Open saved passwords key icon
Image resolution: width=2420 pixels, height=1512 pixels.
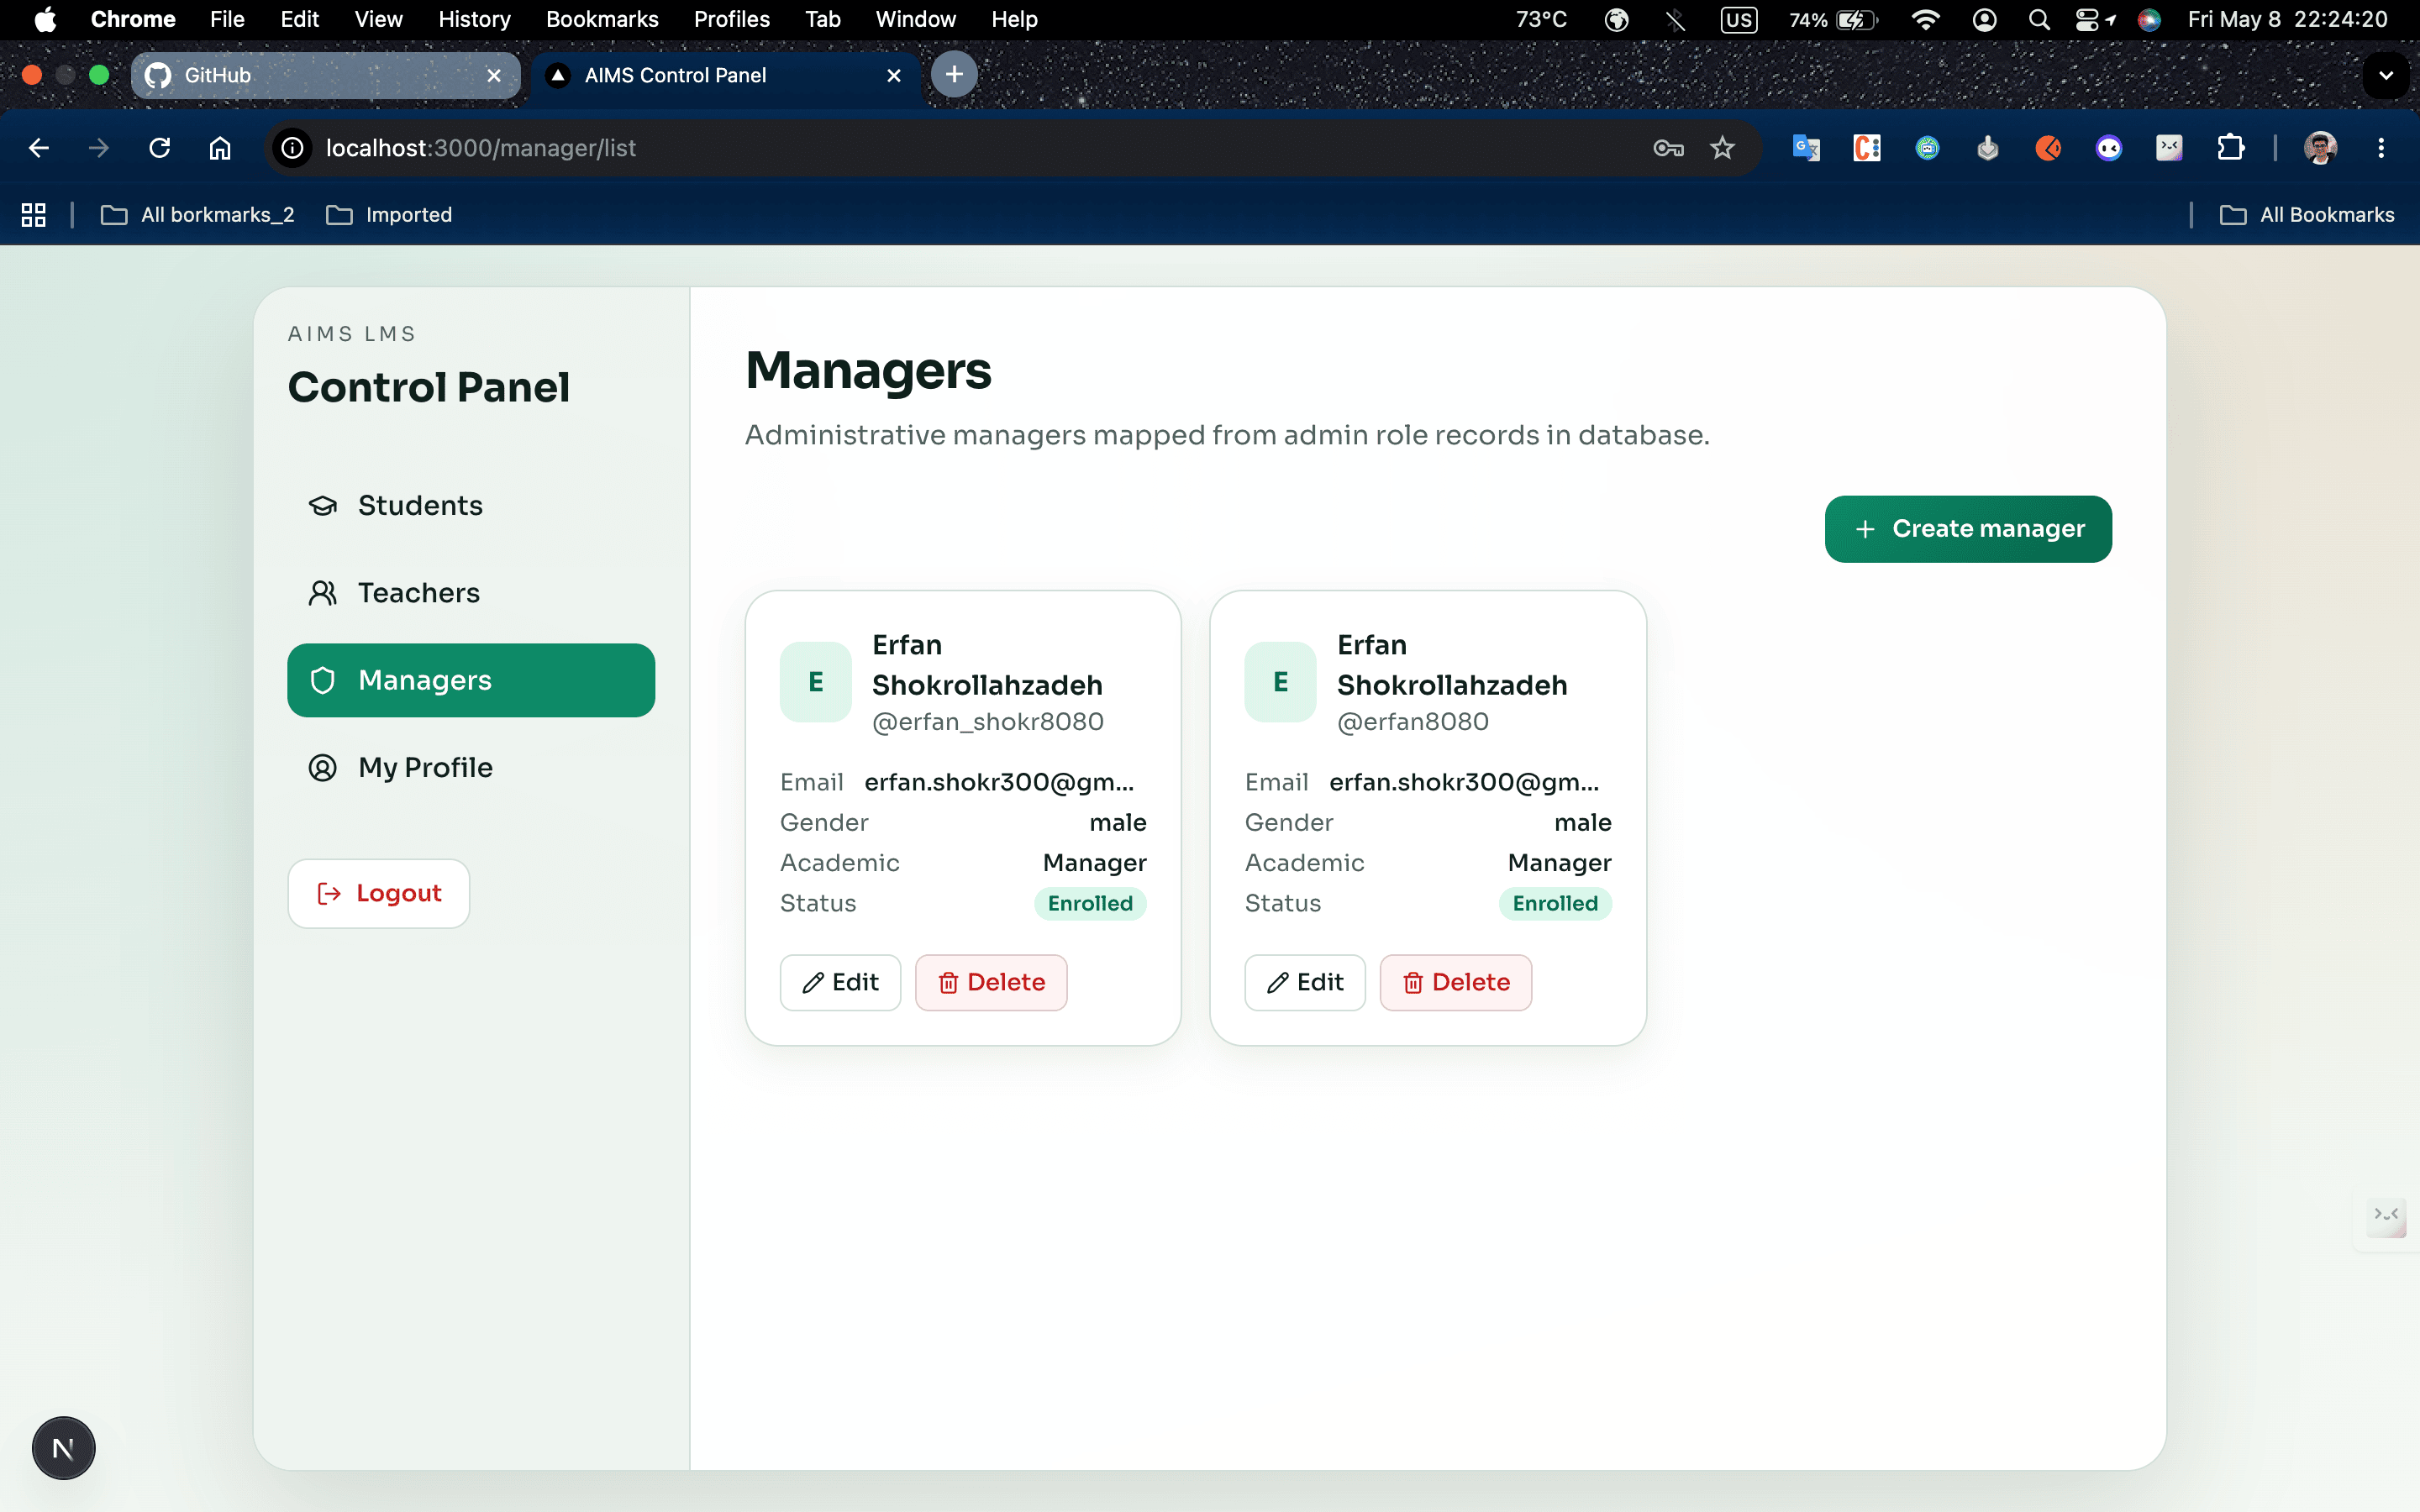tap(1668, 148)
